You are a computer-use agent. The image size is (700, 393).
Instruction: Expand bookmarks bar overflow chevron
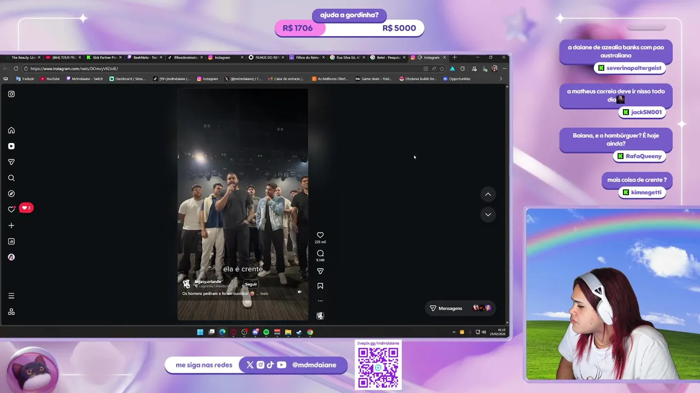click(500, 79)
